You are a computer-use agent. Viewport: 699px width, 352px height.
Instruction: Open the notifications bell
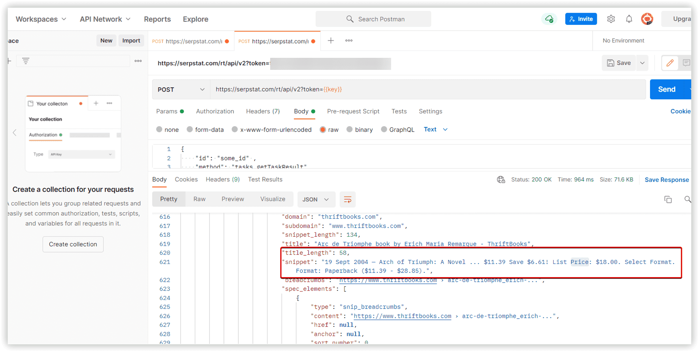pyautogui.click(x=629, y=19)
